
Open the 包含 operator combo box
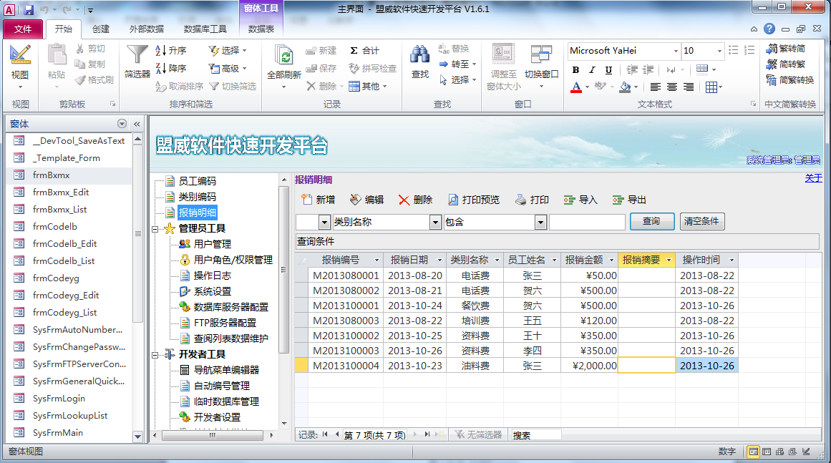[540, 222]
